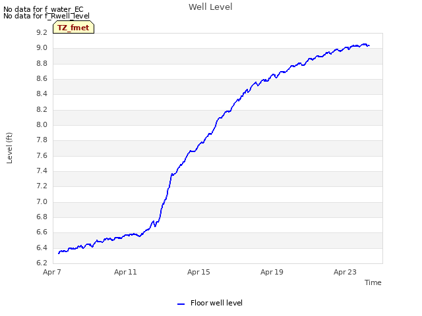Click the Time axis title
422x316 pixels.
point(373,282)
